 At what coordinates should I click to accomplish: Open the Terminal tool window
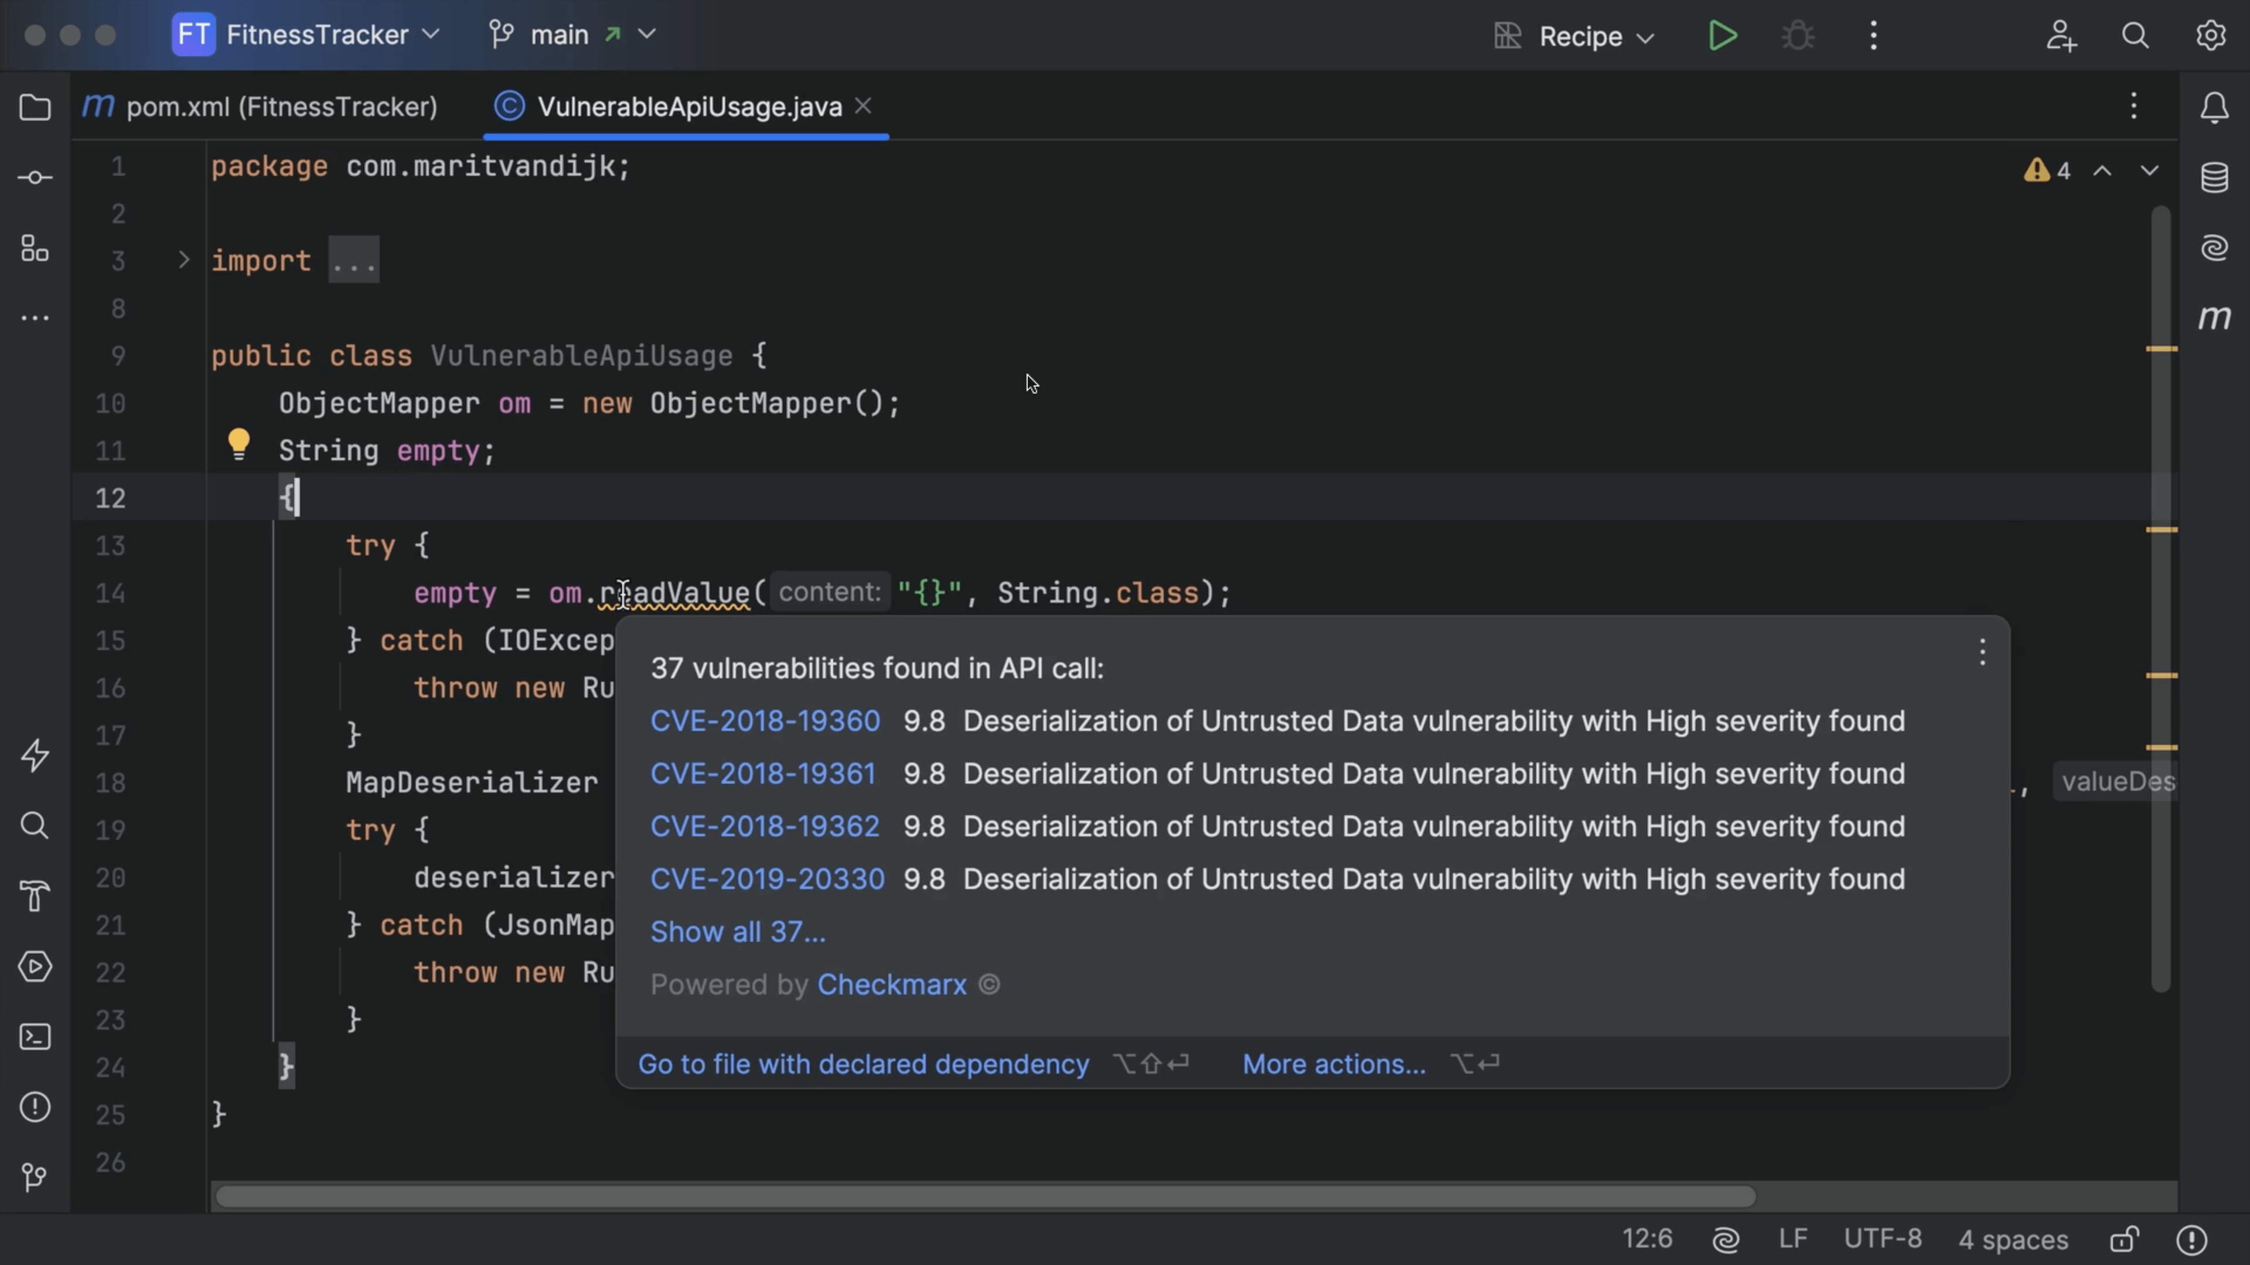click(35, 1036)
